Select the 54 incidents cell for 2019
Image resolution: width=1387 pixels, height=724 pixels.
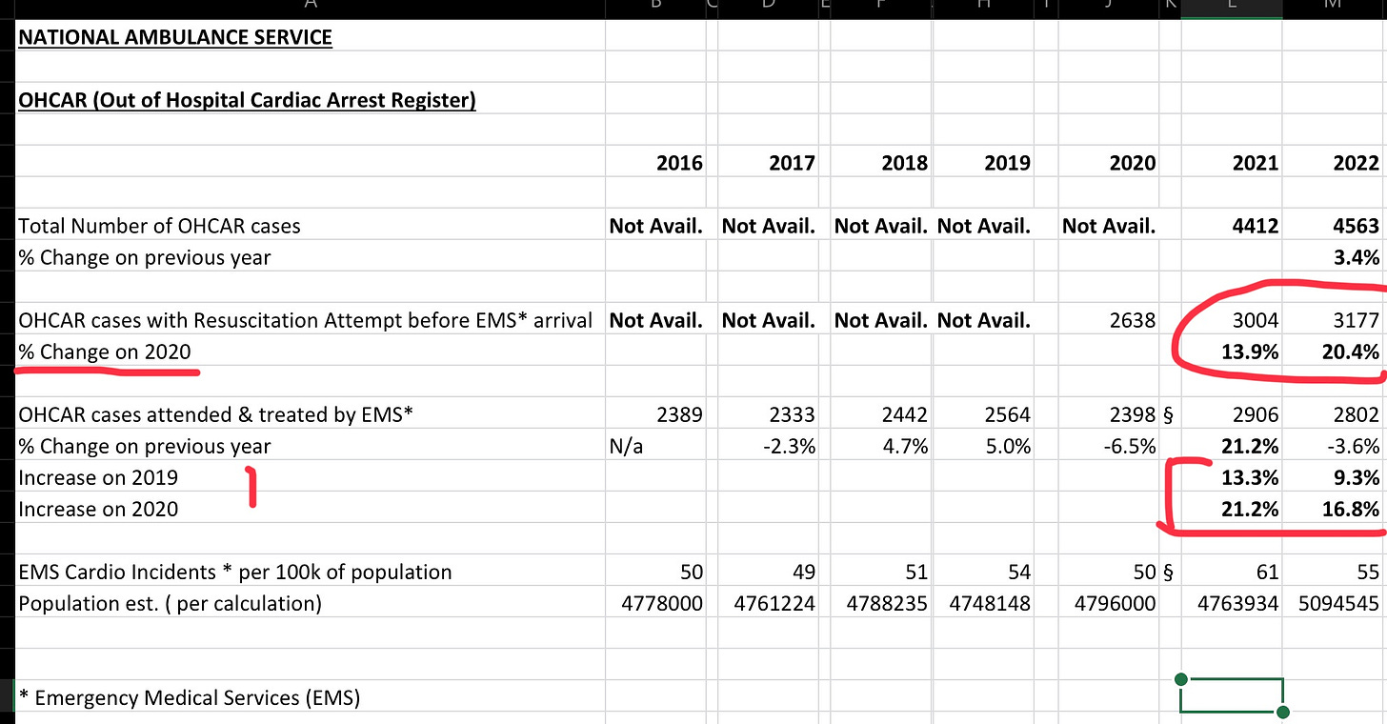tap(1019, 572)
